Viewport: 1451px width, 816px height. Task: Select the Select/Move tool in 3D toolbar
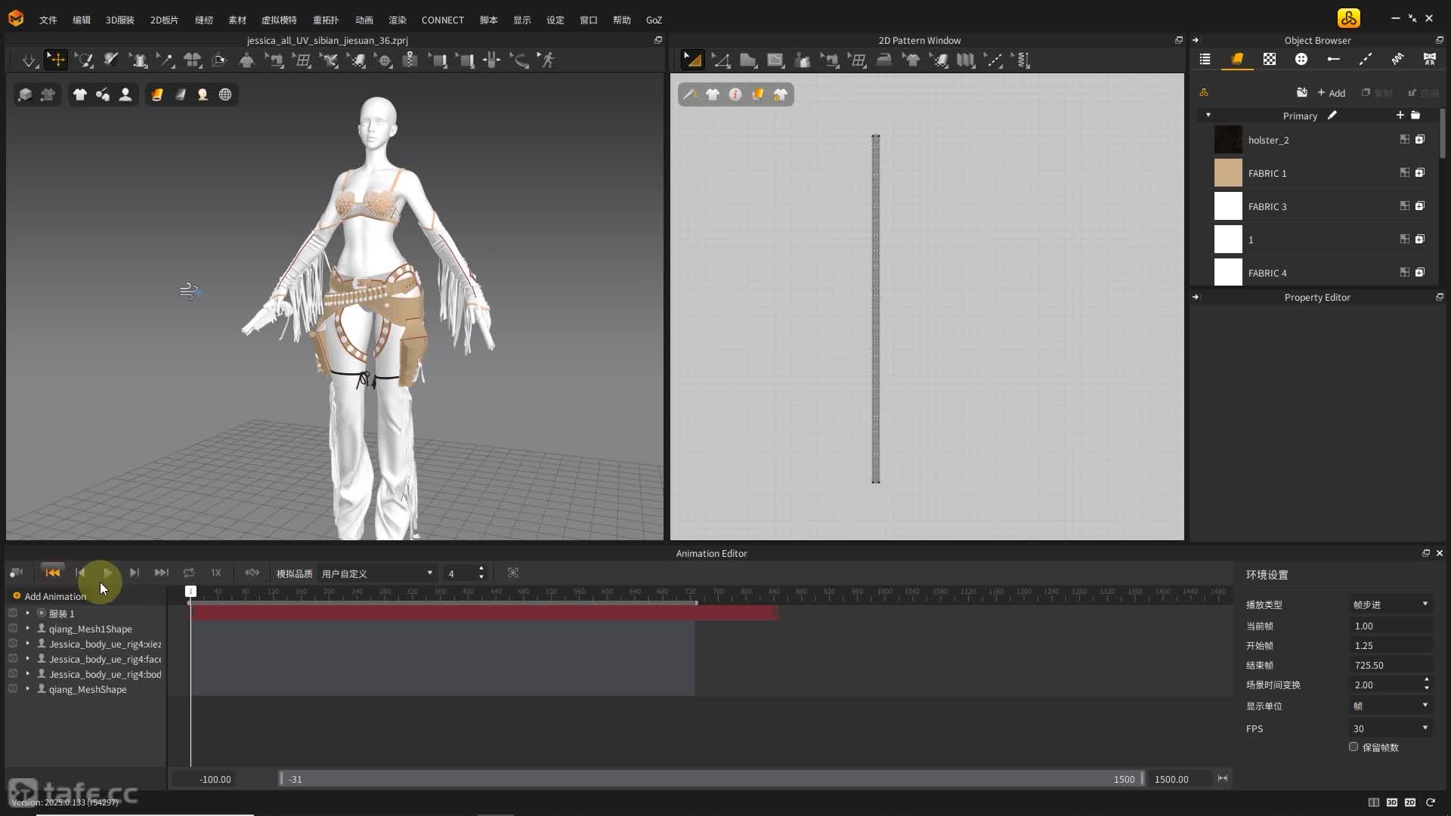coord(57,60)
